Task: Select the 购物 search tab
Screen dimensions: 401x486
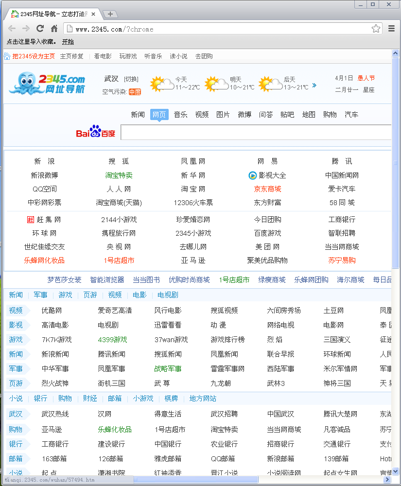Action: [x=330, y=115]
